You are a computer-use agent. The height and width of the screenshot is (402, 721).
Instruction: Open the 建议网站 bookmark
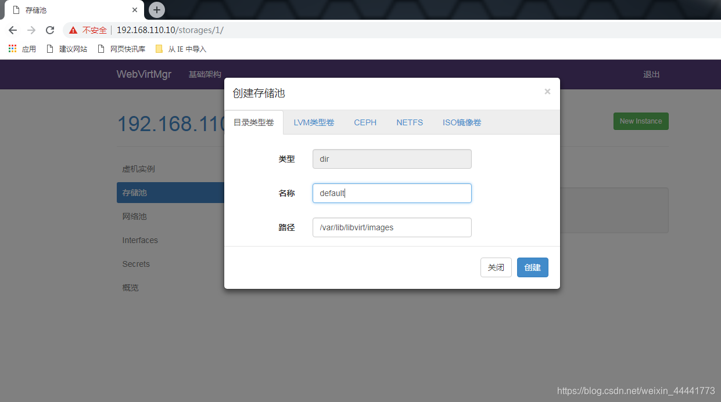(x=67, y=49)
